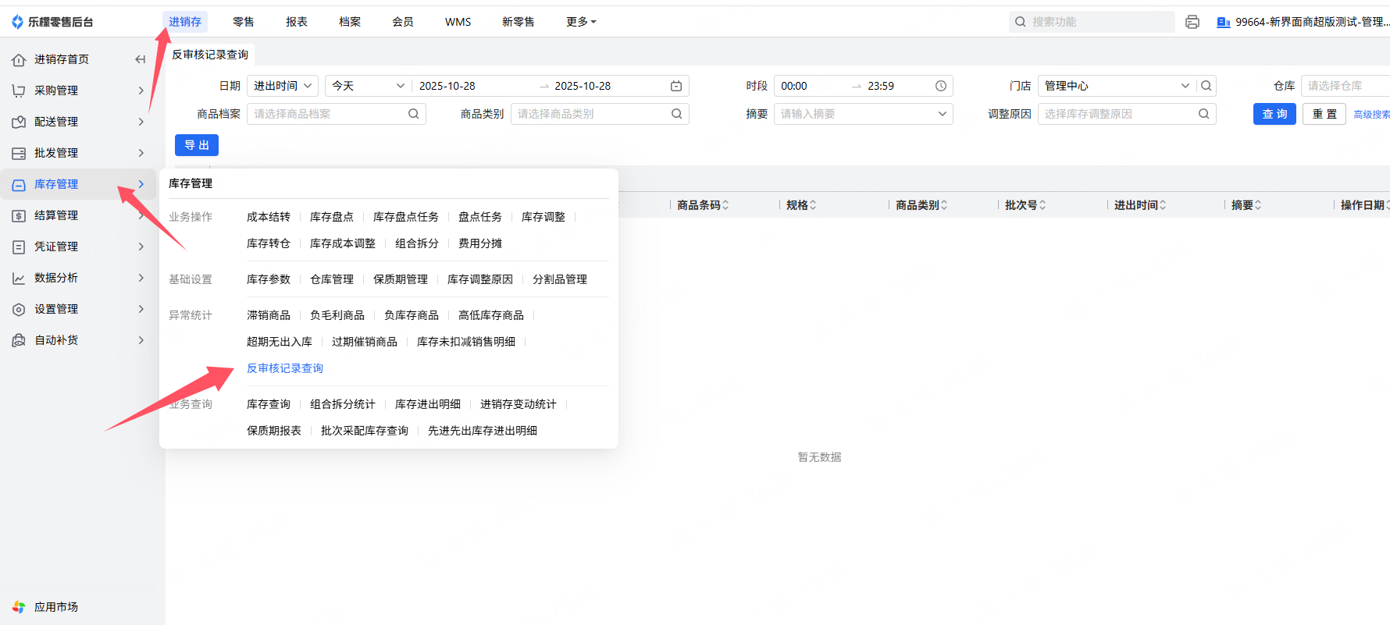Open 库存盘点 from the 库存管理 menu
This screenshot has width=1390, height=625.
click(x=332, y=217)
